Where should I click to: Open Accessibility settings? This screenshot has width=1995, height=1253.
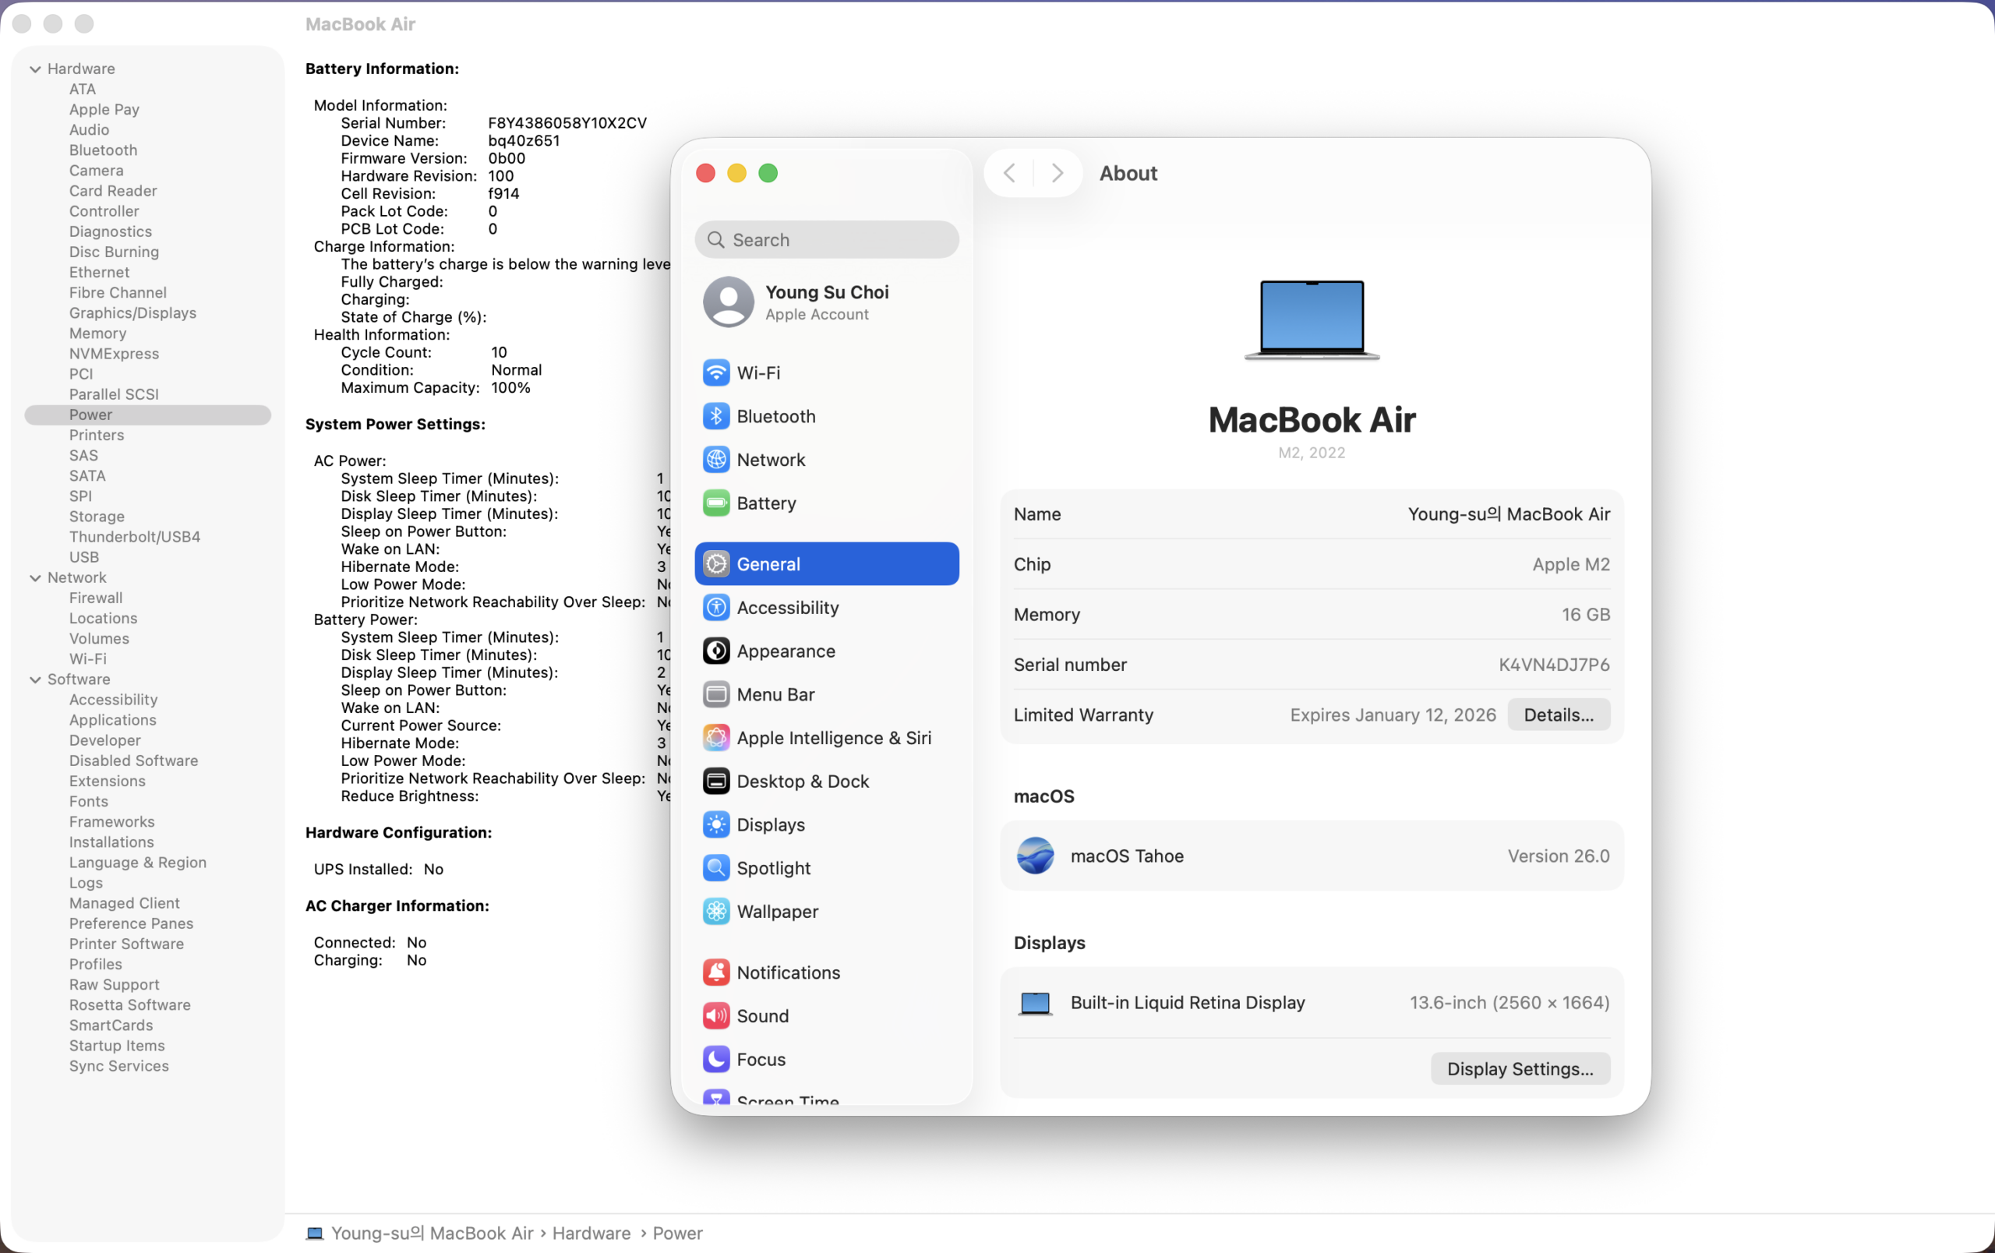(787, 607)
